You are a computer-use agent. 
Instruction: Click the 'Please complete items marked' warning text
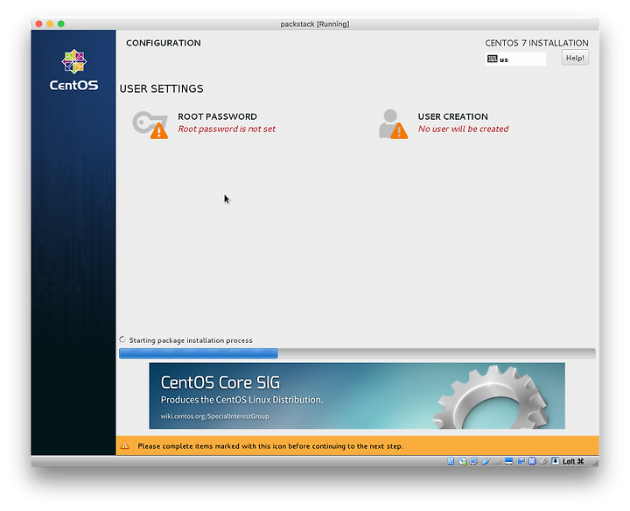(270, 446)
